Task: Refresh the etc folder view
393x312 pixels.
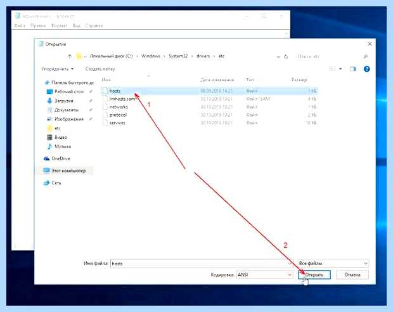Action: click(286, 56)
